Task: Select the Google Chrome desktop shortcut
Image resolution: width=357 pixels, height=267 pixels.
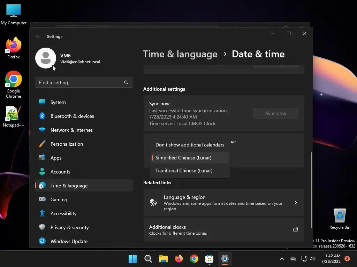Action: [14, 84]
